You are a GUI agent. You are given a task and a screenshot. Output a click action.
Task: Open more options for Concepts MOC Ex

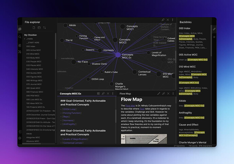click(x=113, y=93)
